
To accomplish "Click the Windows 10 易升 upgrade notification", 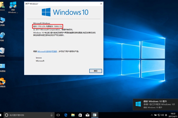I will [155, 104].
